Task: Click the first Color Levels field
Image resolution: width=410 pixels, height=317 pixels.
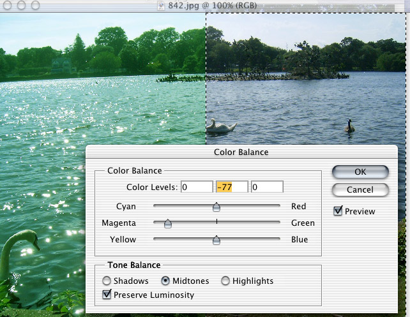Action: [x=196, y=187]
